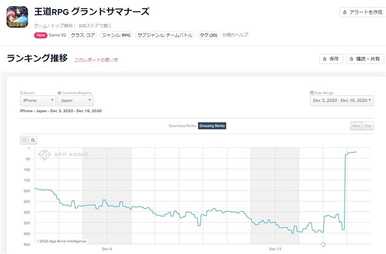Image resolution: width=386 pixels, height=254 pixels.
Task: Open the iPhone device dropdown
Action: tap(38, 101)
